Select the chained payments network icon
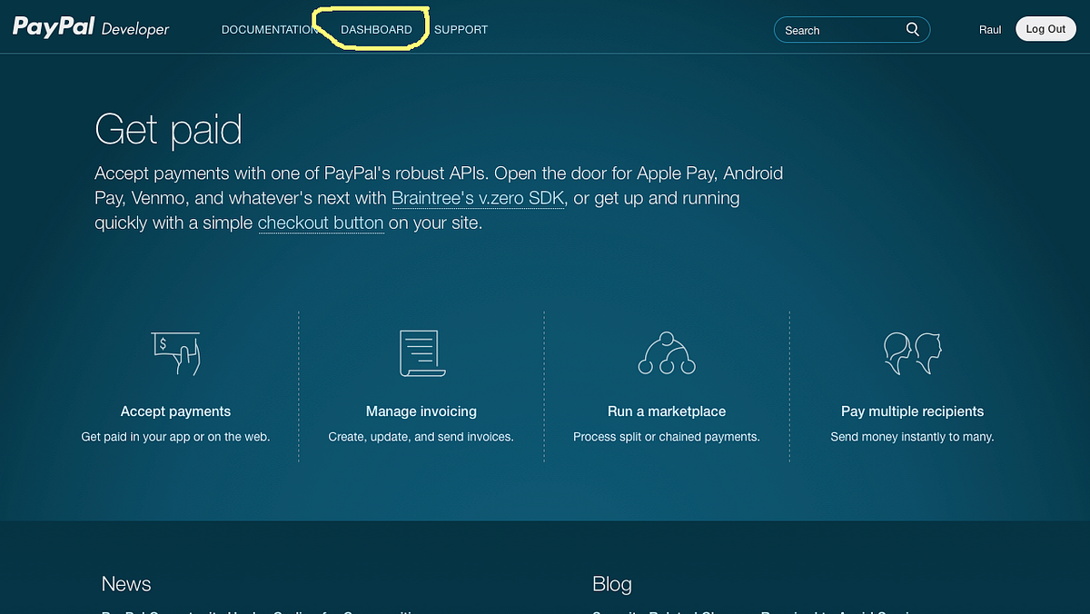This screenshot has height=614, width=1090. [x=666, y=354]
